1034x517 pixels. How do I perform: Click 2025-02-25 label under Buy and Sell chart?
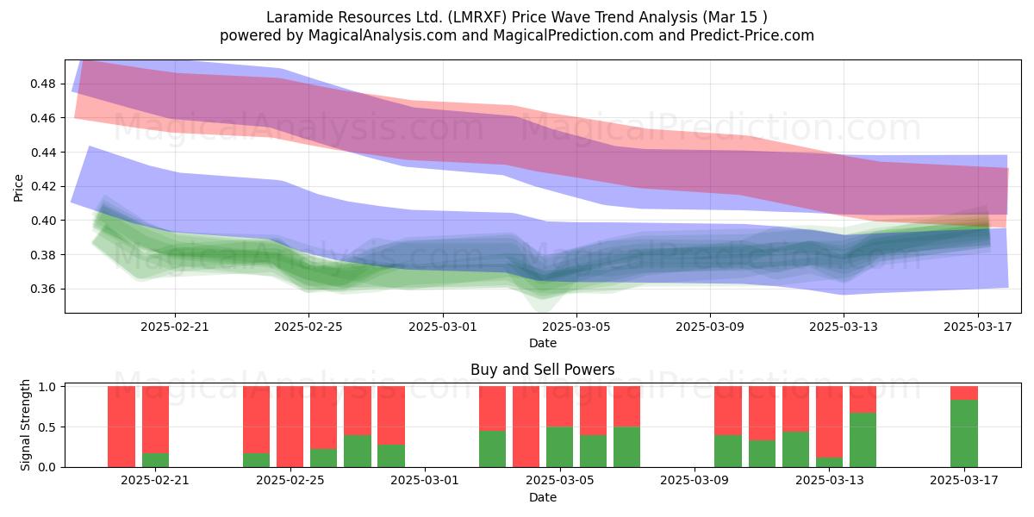(x=290, y=482)
